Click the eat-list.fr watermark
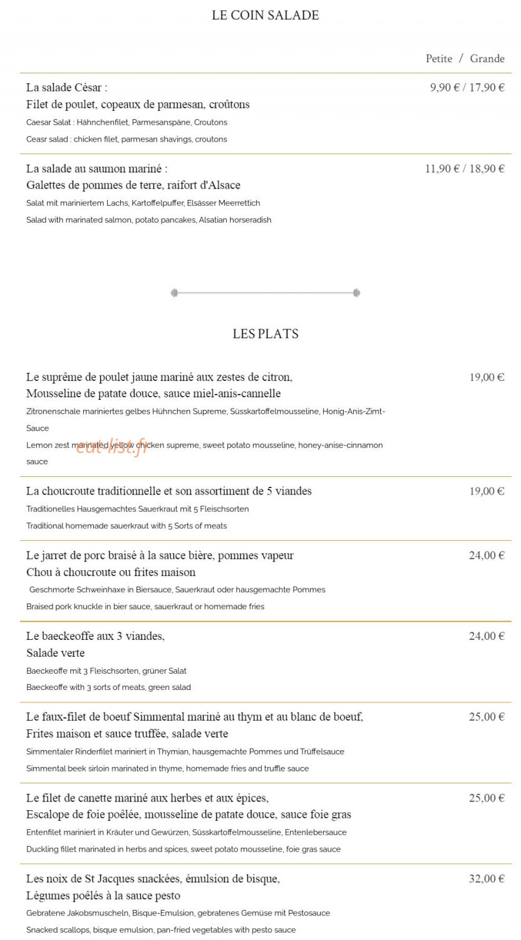Screen dimensions: 521x940 pos(111,446)
